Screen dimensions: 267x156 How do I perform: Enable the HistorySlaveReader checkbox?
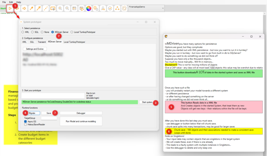26,124
